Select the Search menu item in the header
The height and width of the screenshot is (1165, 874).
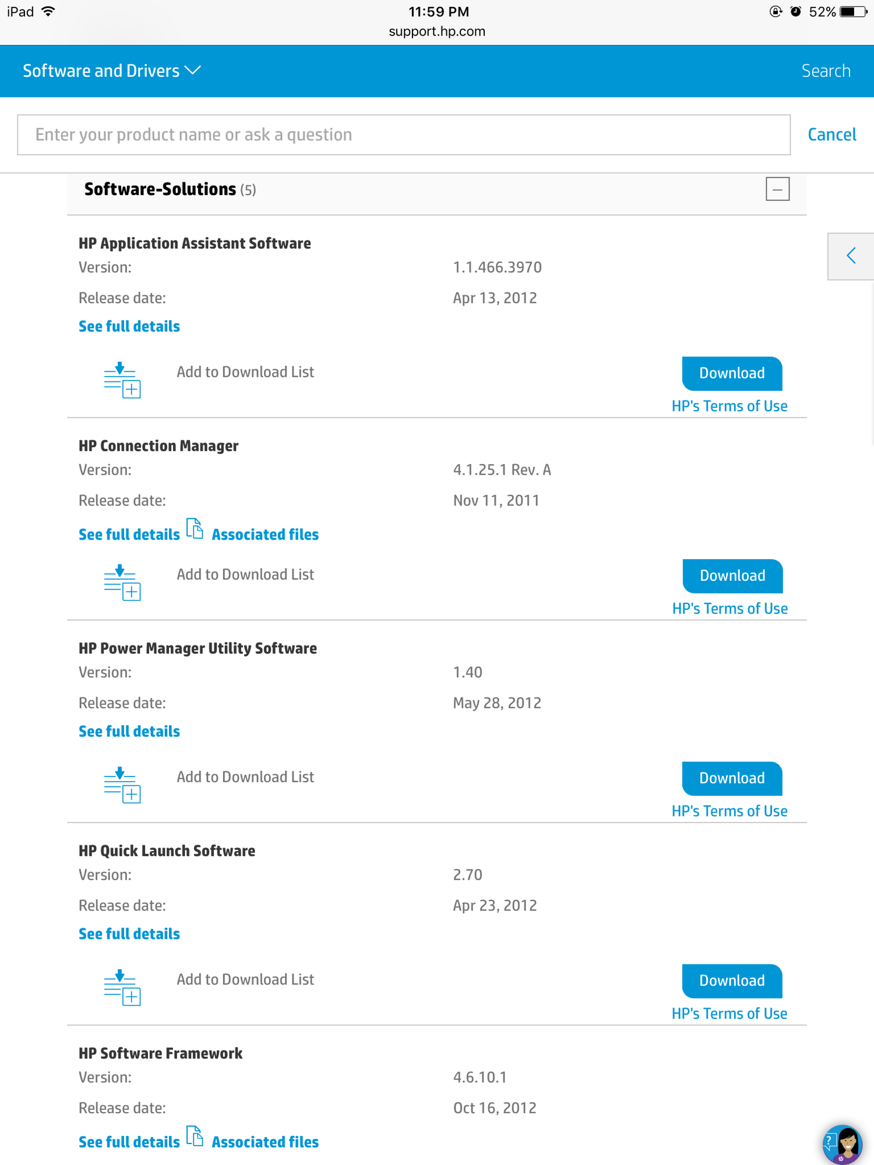click(x=826, y=70)
